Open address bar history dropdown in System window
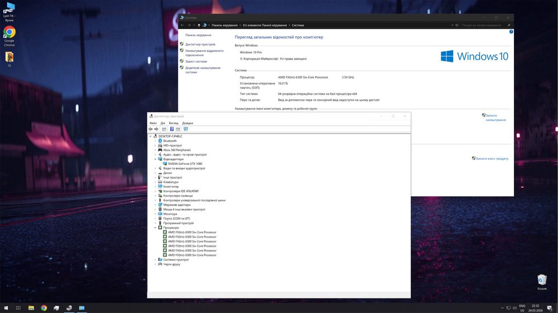The width and height of the screenshot is (558, 313). [453, 25]
